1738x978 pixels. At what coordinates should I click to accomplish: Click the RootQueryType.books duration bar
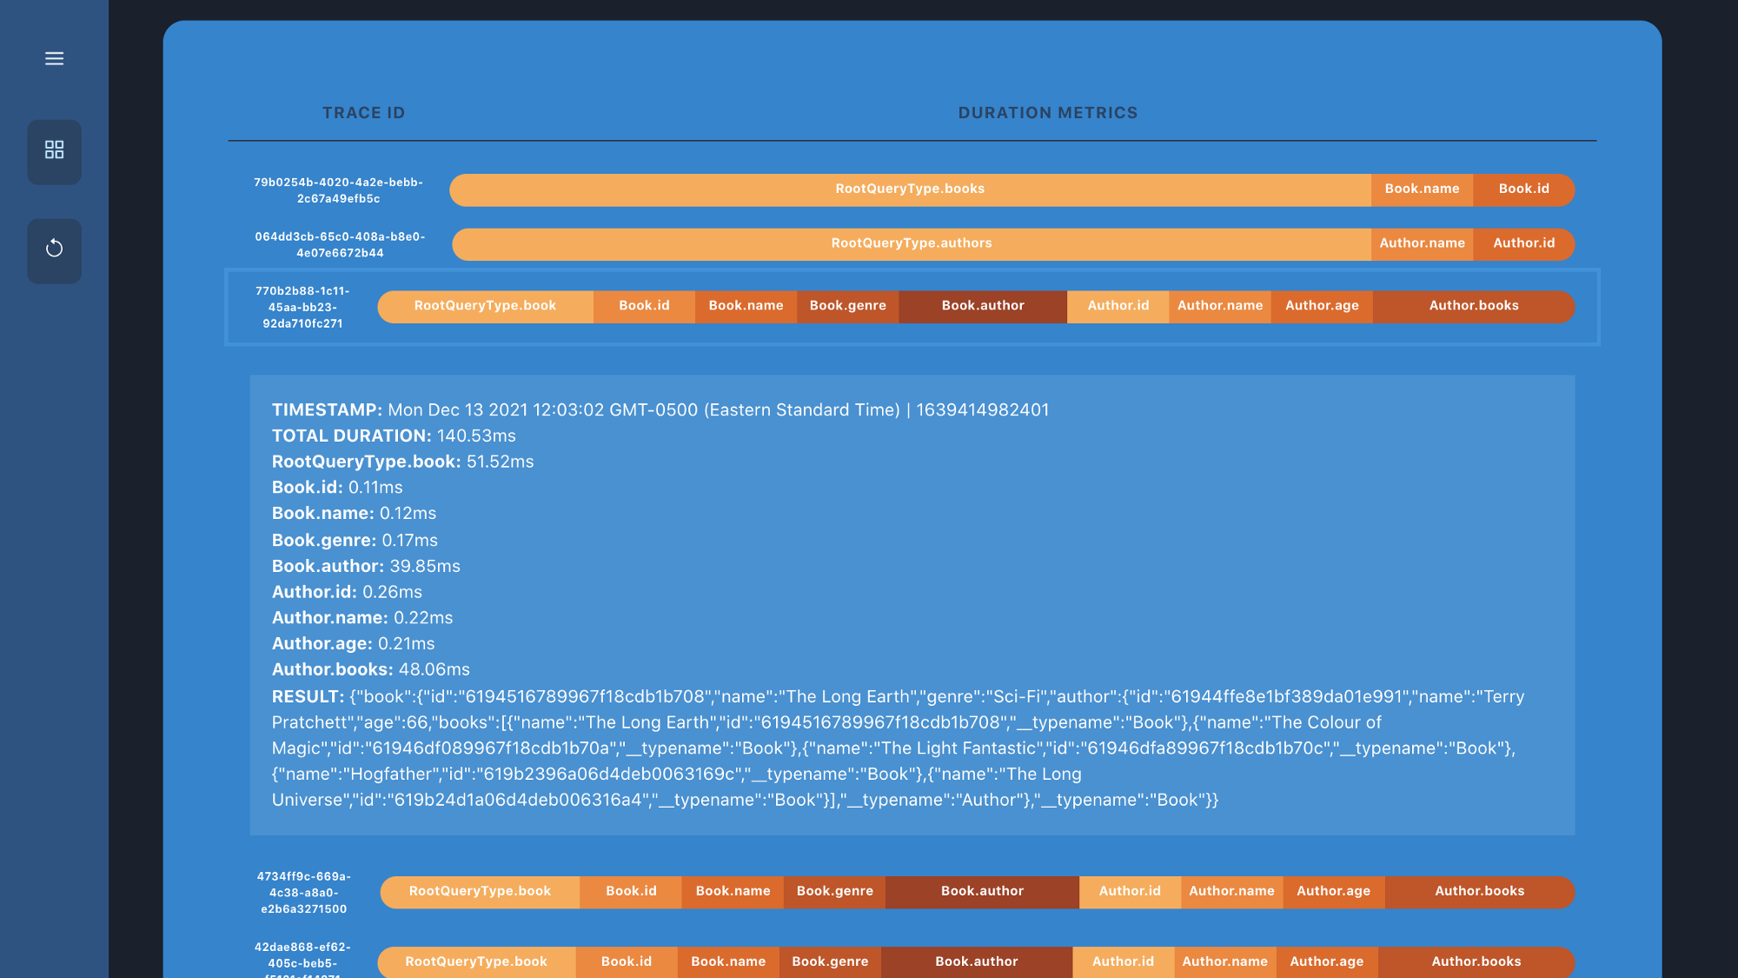click(x=909, y=190)
